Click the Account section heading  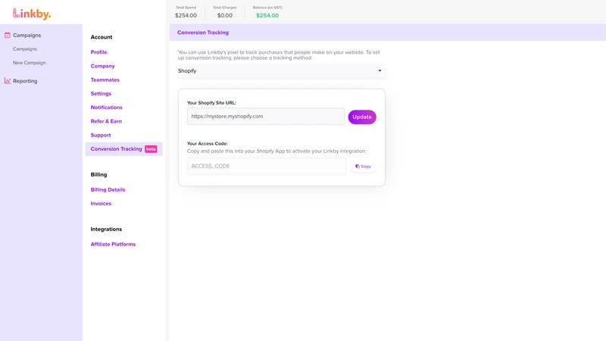point(102,37)
